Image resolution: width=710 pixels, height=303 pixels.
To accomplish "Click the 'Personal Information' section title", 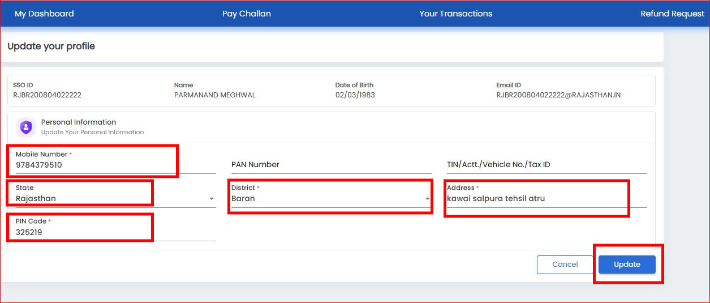I will (x=79, y=122).
